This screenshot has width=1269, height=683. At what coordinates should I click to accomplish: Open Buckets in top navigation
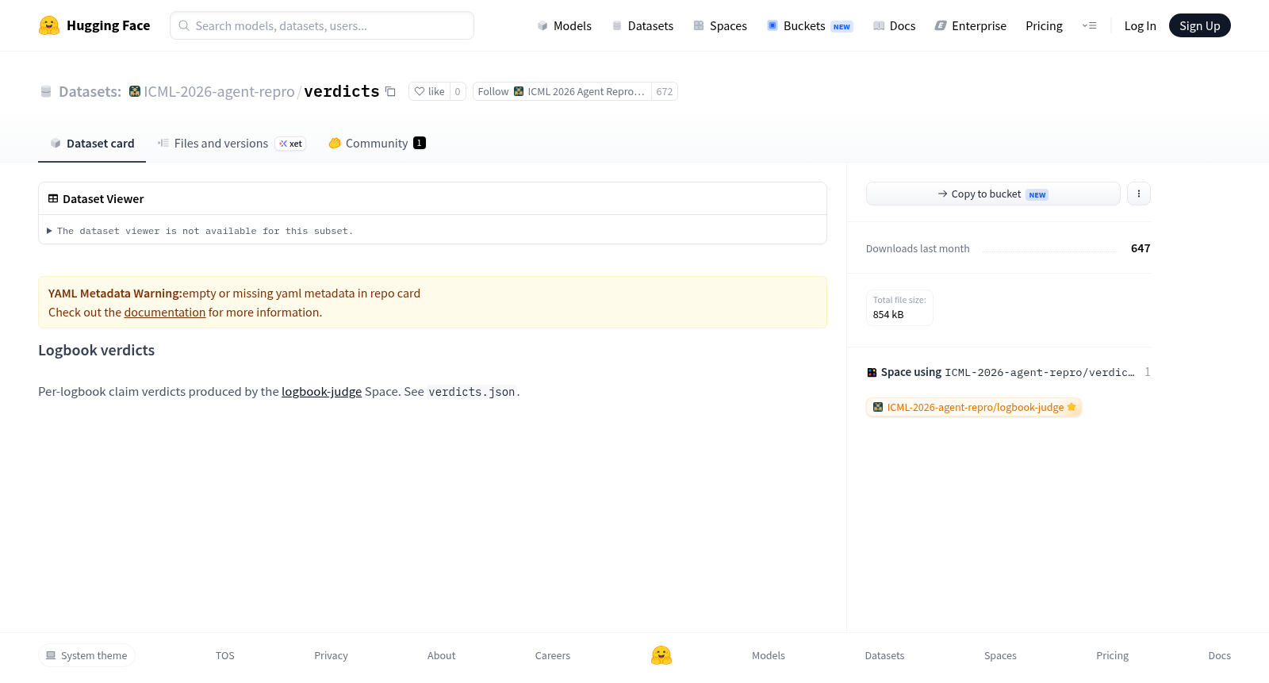click(x=809, y=25)
